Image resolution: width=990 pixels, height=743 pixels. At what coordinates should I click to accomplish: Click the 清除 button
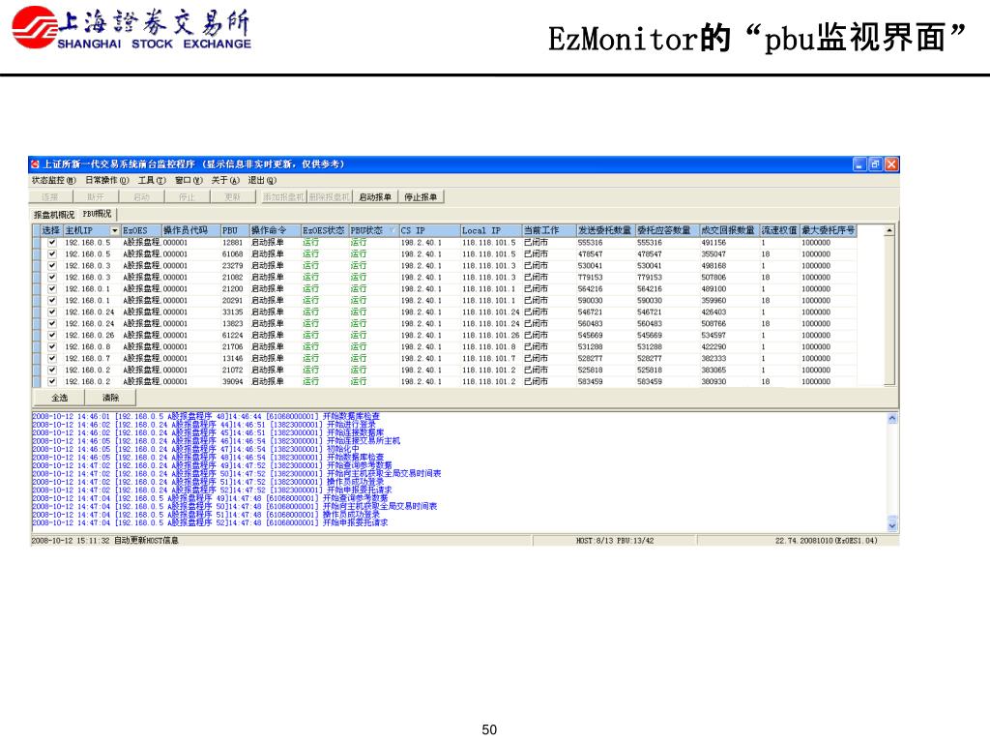(110, 398)
